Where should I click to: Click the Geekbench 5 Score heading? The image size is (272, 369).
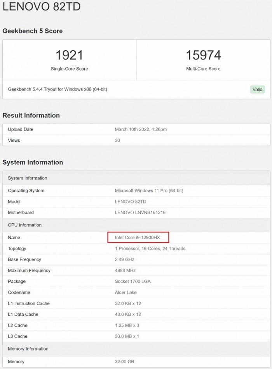33,31
